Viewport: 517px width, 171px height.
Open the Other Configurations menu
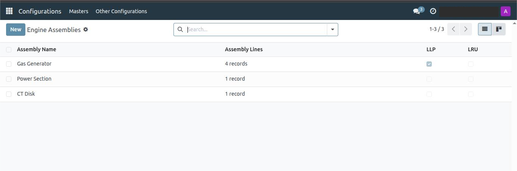pos(121,11)
